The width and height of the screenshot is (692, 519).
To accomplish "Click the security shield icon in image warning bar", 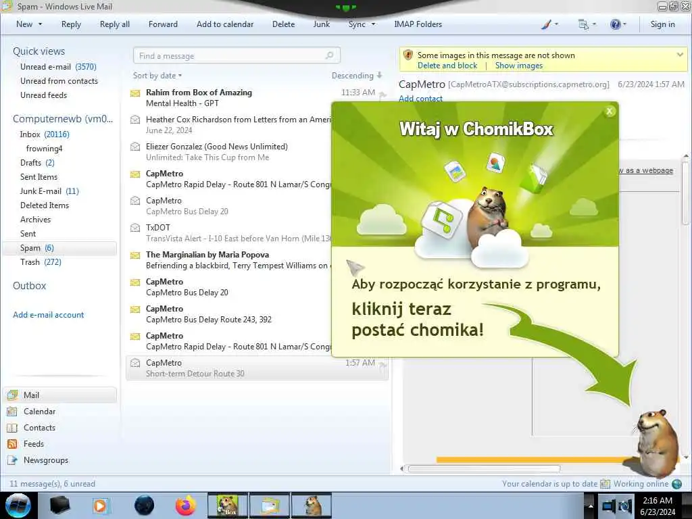I will click(x=408, y=55).
